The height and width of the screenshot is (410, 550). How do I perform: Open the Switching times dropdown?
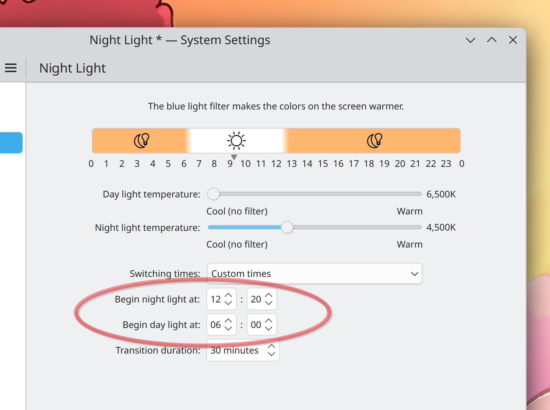click(x=314, y=274)
